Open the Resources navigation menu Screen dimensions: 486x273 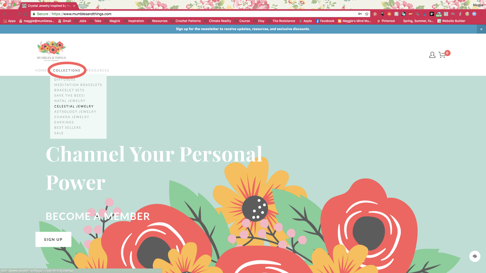coord(98,70)
